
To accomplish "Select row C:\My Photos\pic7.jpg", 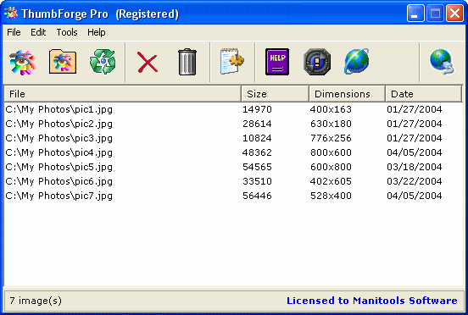I will pyautogui.click(x=233, y=196).
